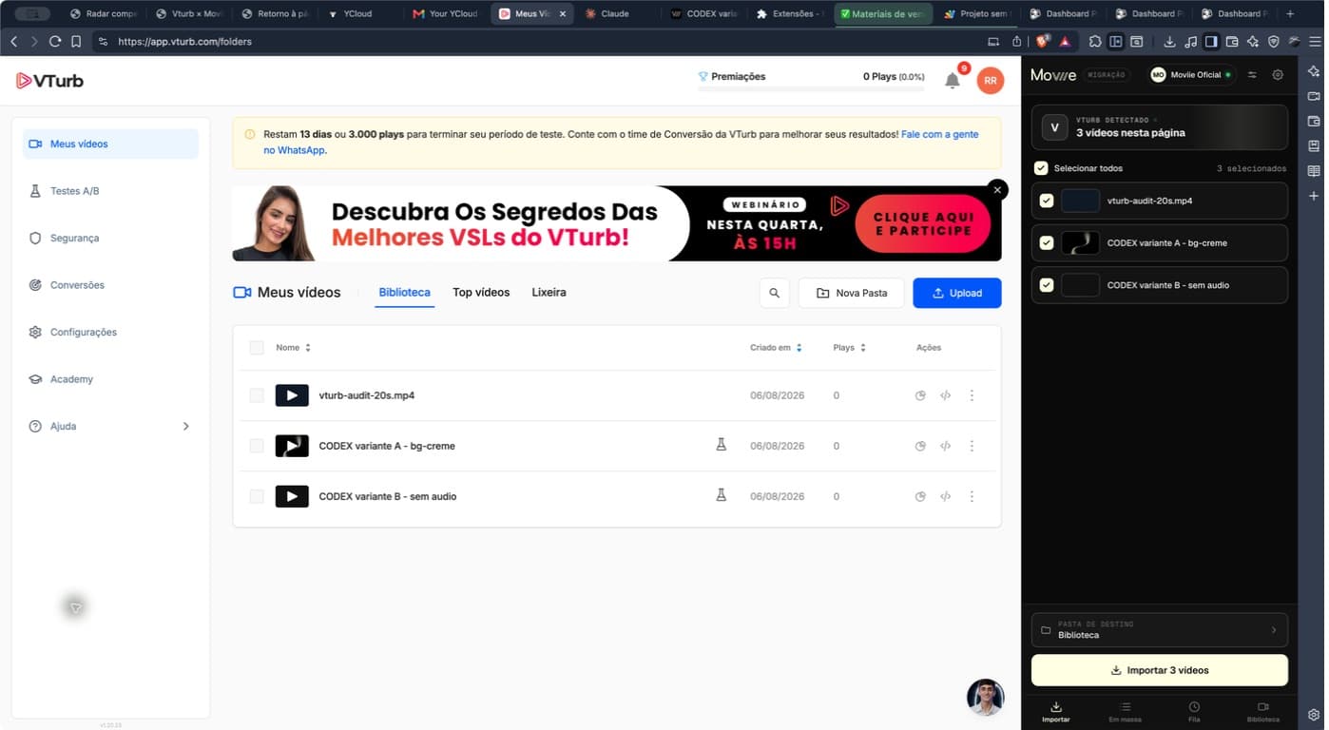Open the support chat avatar bubble
1329x730 pixels.
coord(986,698)
